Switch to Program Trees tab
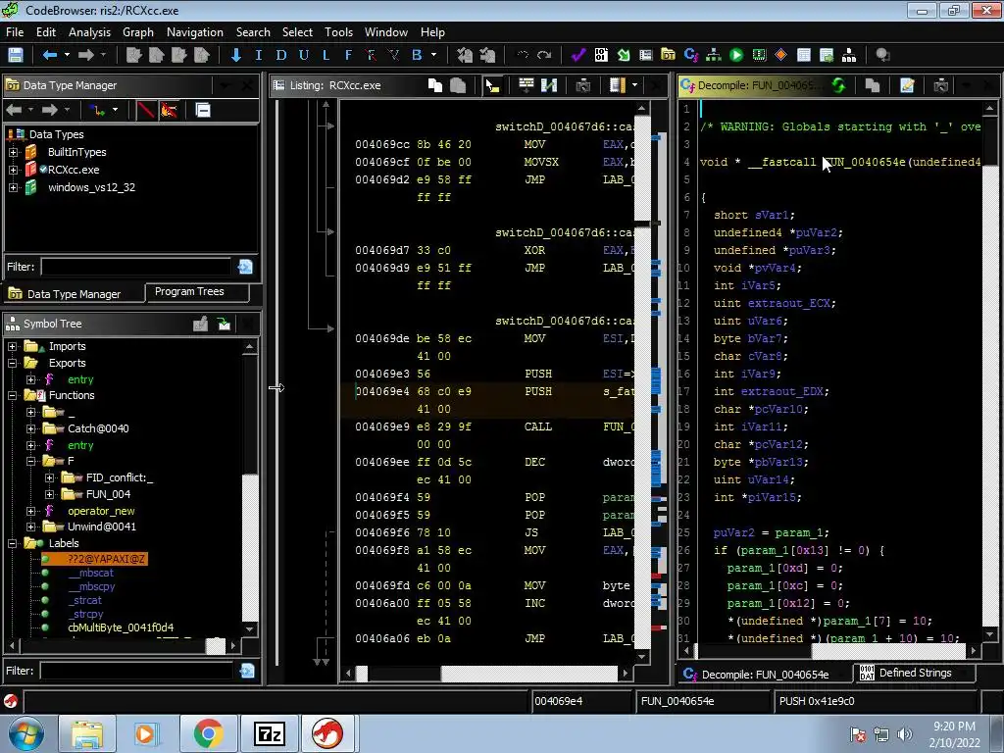 196,292
